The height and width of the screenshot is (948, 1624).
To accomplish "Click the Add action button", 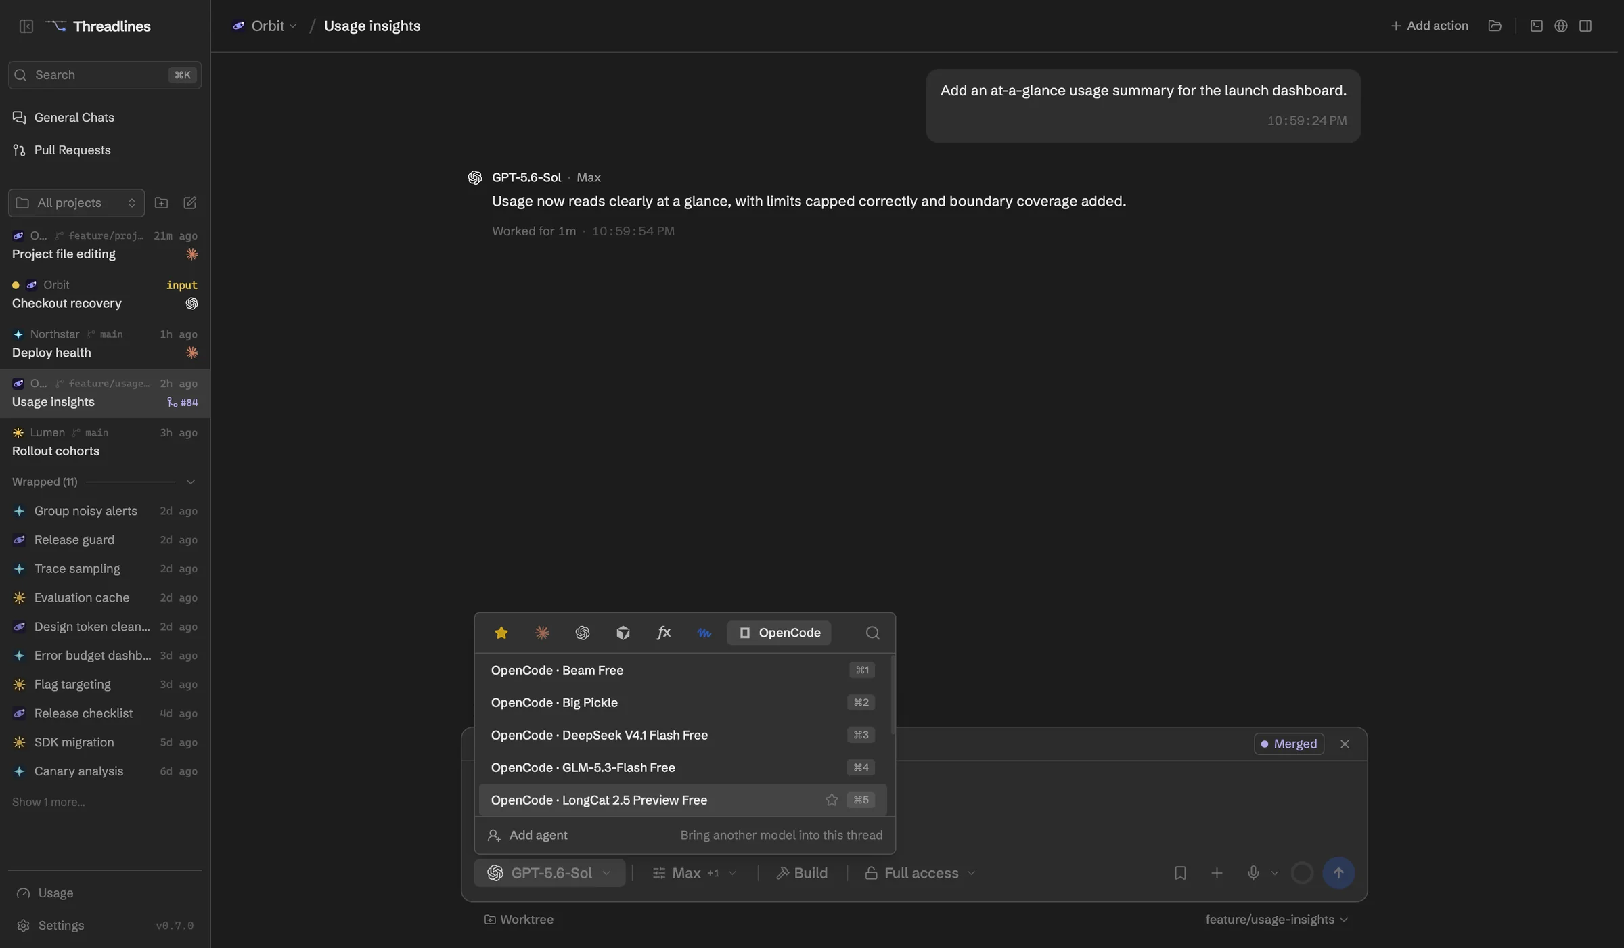I will [x=1429, y=26].
